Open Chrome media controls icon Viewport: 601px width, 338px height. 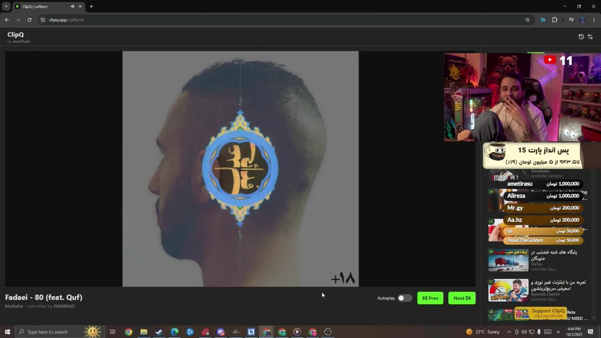571,20
